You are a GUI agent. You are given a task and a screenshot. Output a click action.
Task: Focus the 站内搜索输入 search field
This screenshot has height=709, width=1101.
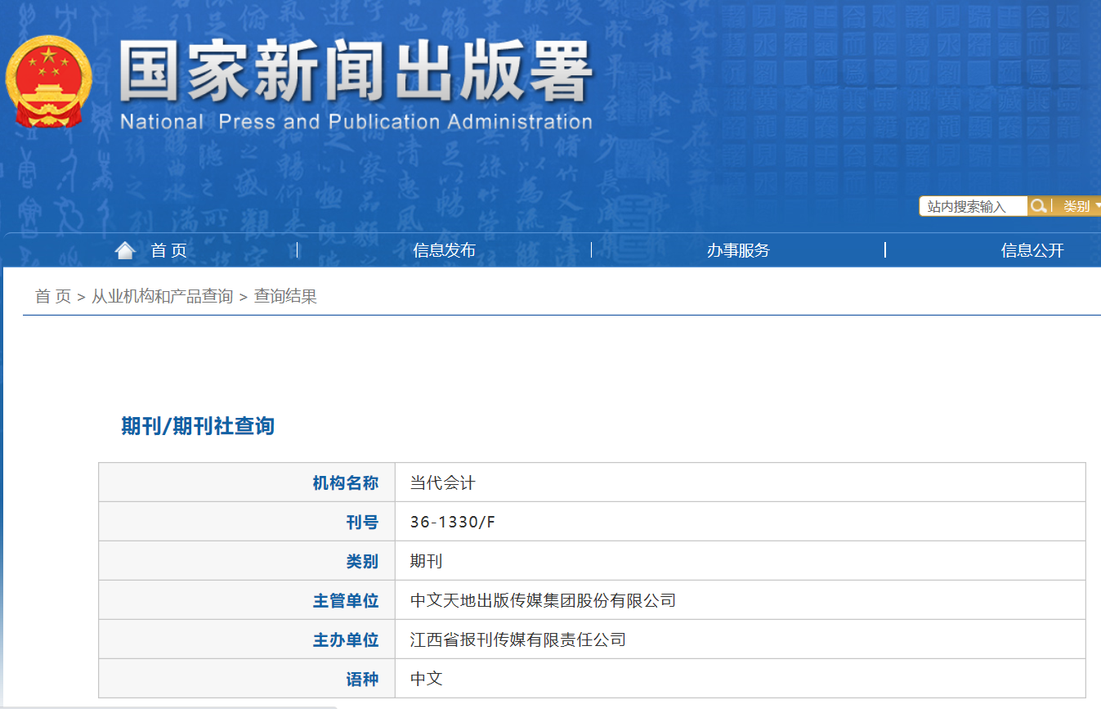click(x=973, y=206)
